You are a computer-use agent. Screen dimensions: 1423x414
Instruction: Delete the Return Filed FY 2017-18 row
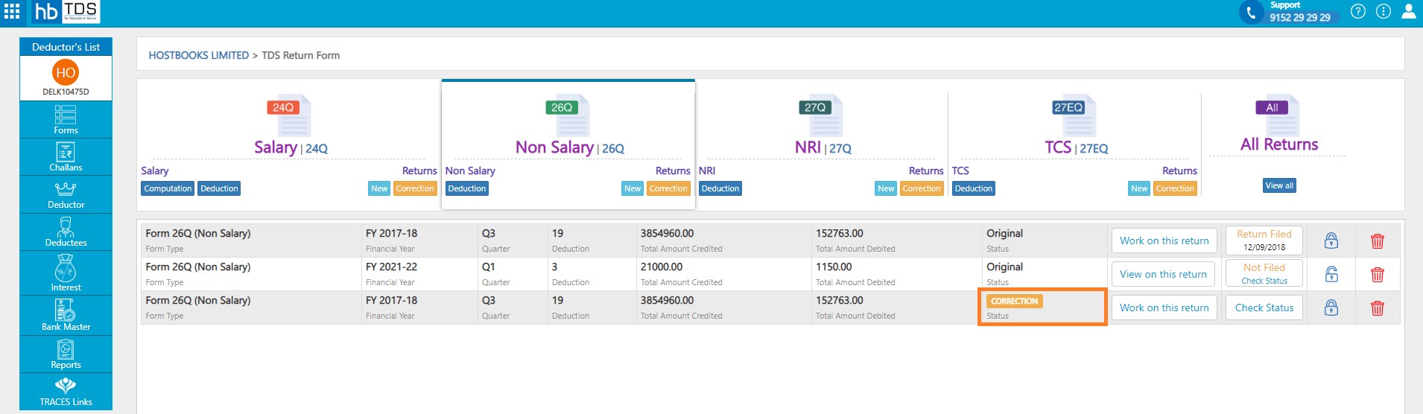[x=1378, y=241]
